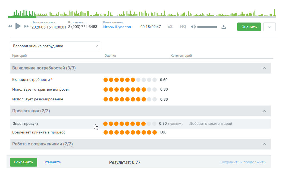Open the Игорь Шувалов employee link
This screenshot has height=172, width=282.
[x=117, y=27]
